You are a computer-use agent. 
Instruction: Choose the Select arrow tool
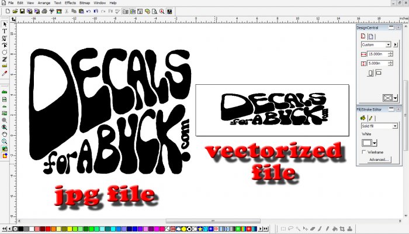pos(5,24)
